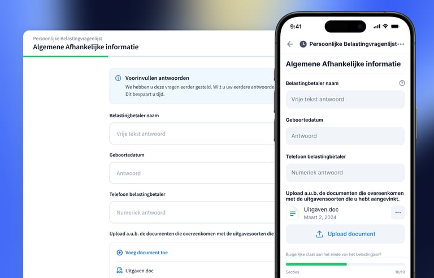
Task: Tap the Upload document button
Action: (x=345, y=234)
